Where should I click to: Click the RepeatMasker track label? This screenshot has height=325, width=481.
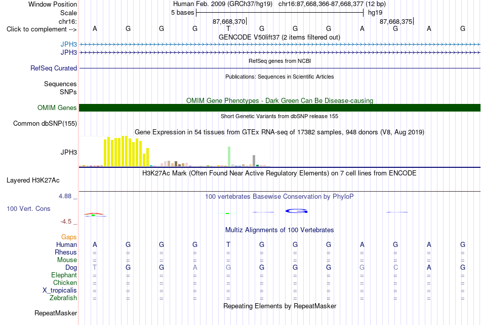pos(56,313)
